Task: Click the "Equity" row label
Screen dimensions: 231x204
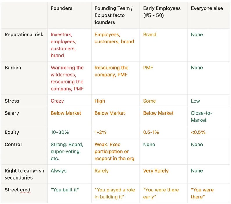Action: pyautogui.click(x=12, y=132)
